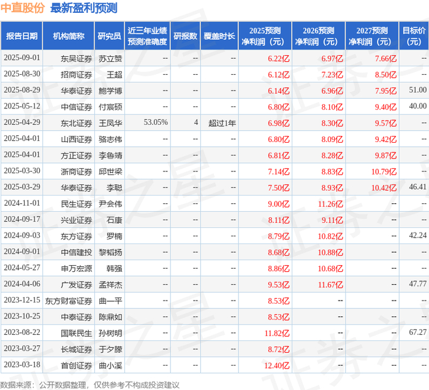Click analyst name 韩强

114,268
